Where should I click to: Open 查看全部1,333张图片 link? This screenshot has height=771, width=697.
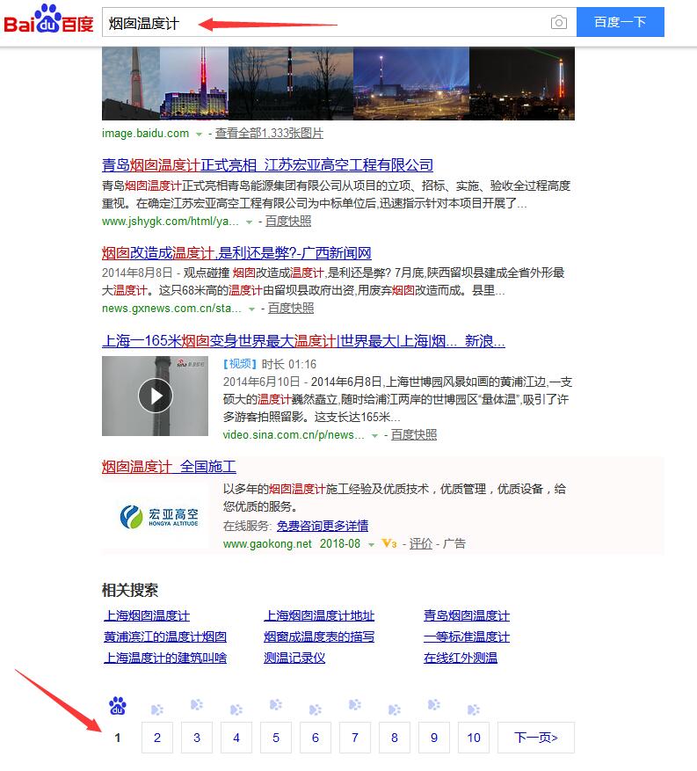pyautogui.click(x=269, y=134)
